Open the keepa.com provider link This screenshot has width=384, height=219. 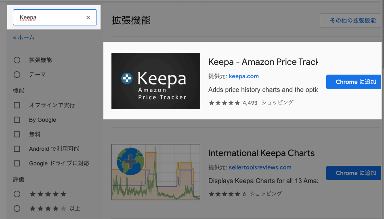(x=243, y=76)
